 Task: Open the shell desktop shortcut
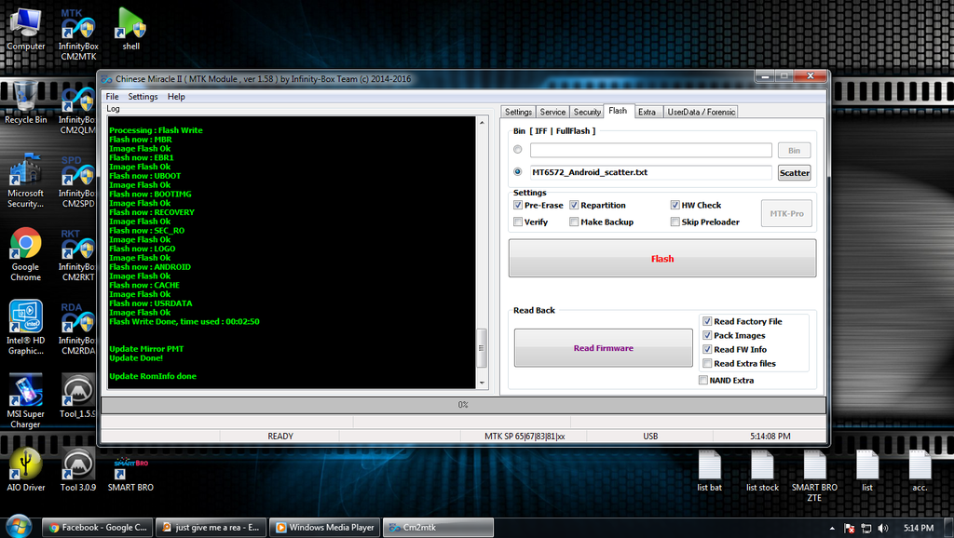(130, 29)
